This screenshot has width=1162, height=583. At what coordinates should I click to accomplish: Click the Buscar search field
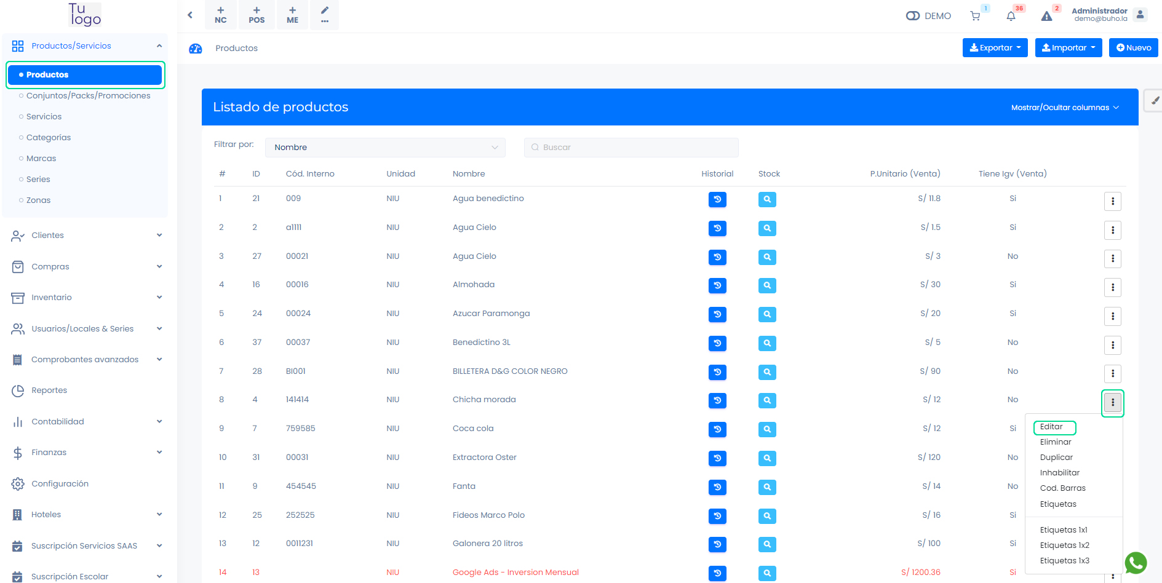(x=631, y=148)
